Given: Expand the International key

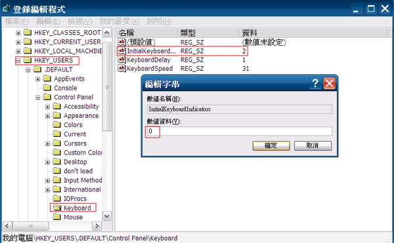Looking at the screenshot, I should [47, 190].
